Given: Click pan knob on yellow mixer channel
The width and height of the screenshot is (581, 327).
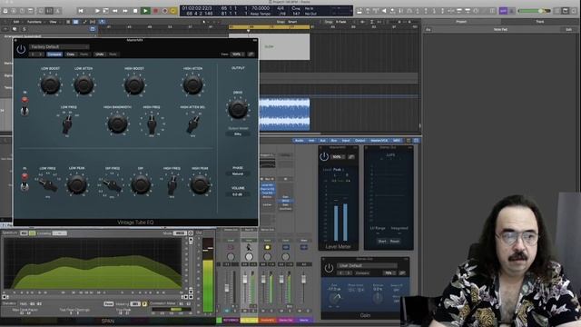Looking at the screenshot, I should click(x=249, y=256).
